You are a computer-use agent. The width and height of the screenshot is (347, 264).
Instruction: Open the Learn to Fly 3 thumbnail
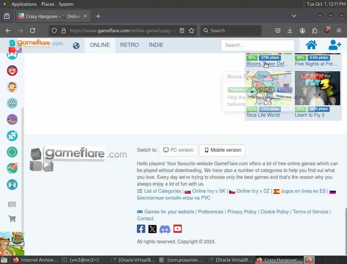point(317,88)
